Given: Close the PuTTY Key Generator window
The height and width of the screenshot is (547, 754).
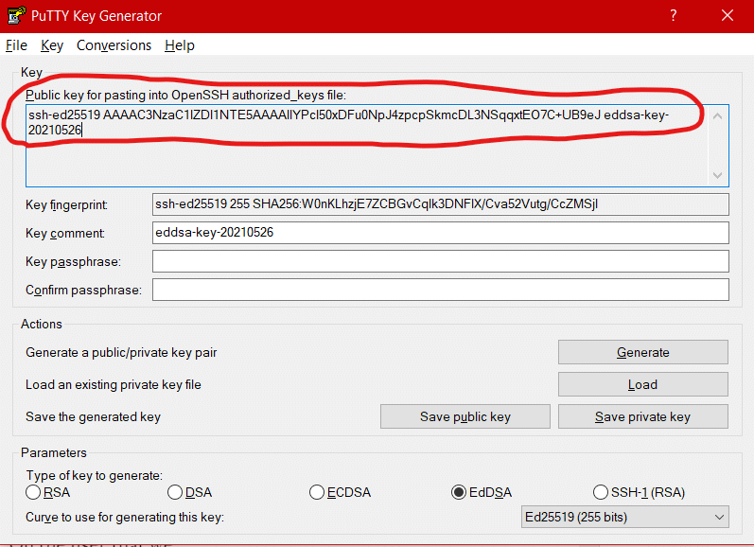Looking at the screenshot, I should click(728, 15).
